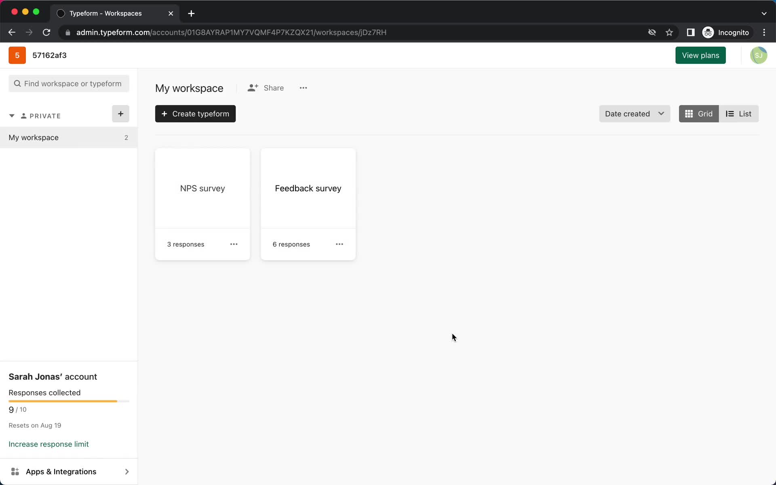776x485 pixels.
Task: Click the Feedback survey options icon
Action: (339, 244)
